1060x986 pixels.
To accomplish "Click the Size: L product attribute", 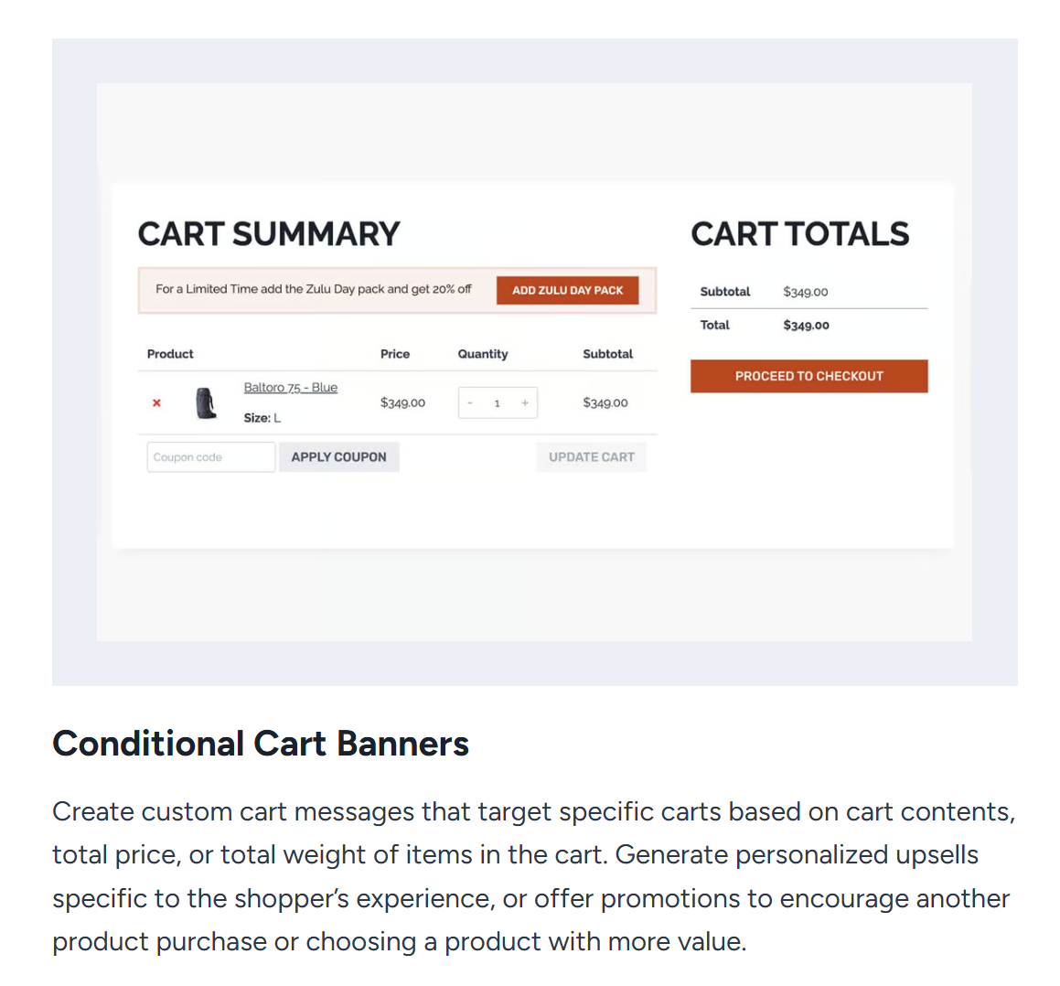I will click(x=262, y=418).
